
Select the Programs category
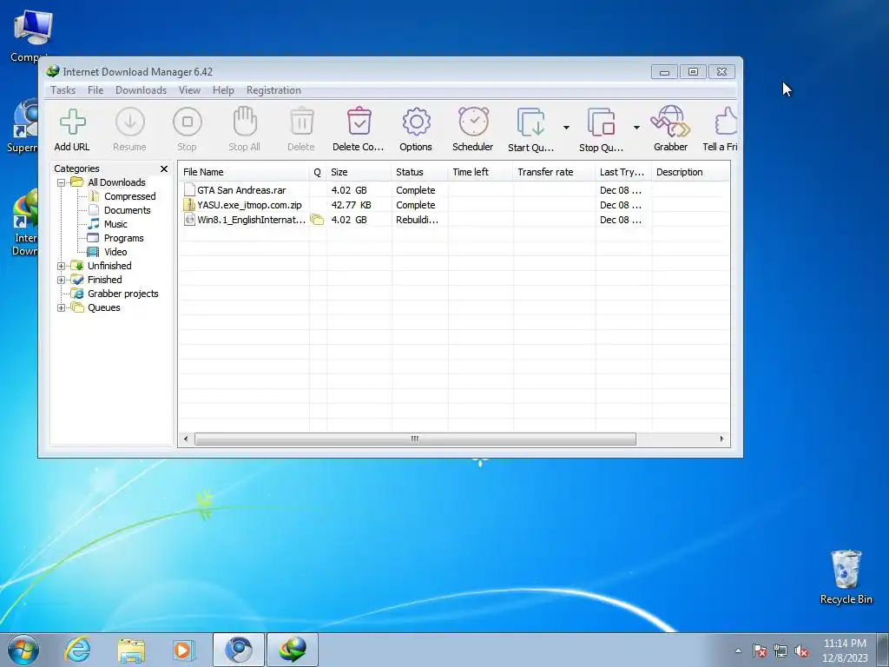coord(123,238)
